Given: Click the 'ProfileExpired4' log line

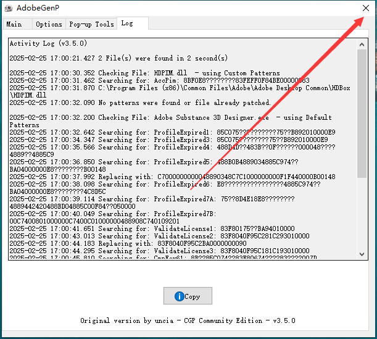Looking at the screenshot, I should (x=172, y=151).
